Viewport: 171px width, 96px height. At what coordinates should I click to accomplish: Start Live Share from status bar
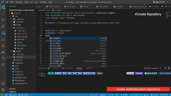(x=23, y=95)
